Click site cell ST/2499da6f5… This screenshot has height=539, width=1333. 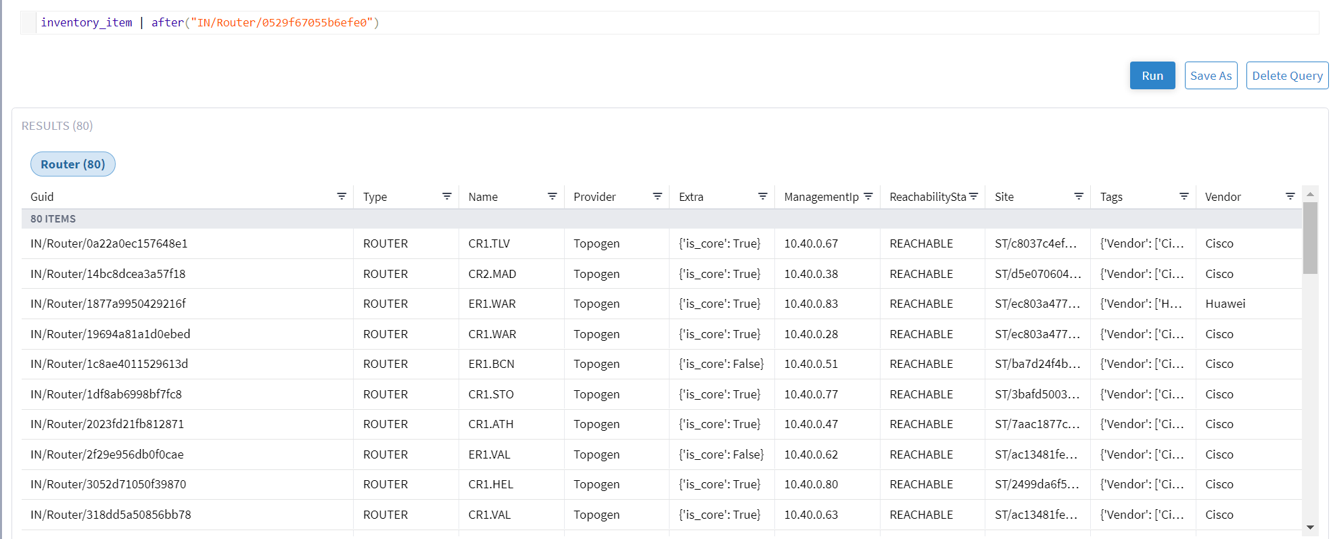(1036, 484)
